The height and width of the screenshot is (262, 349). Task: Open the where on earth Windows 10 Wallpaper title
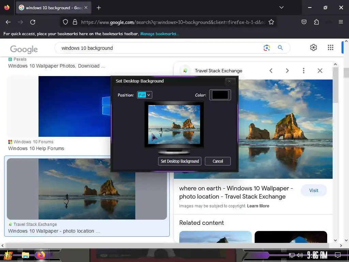click(x=236, y=192)
